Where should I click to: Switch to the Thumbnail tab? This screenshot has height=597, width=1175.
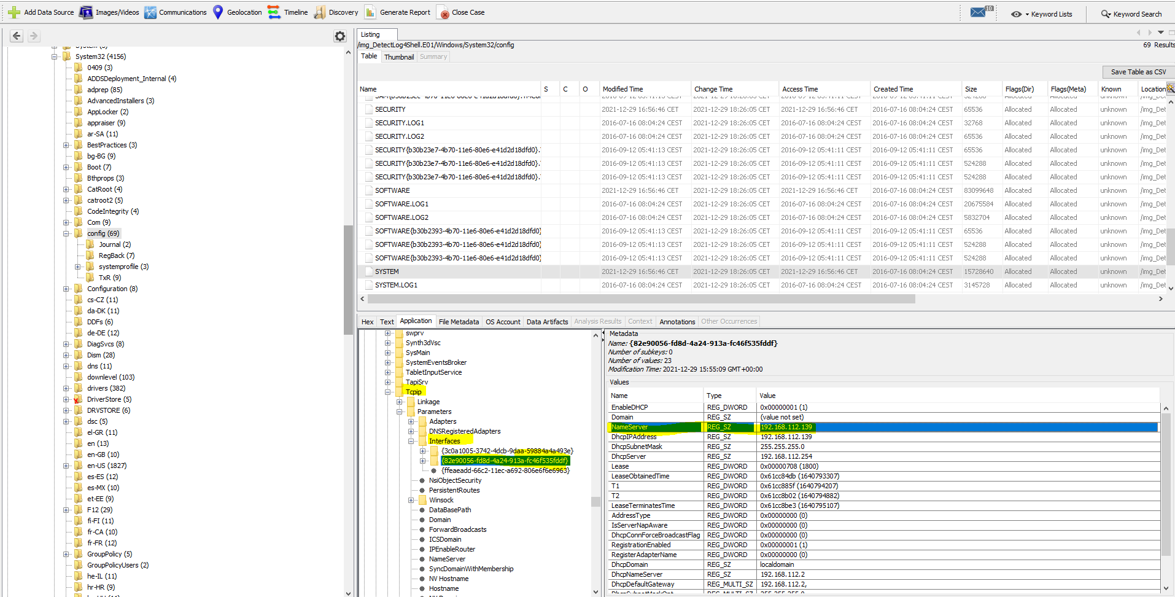[398, 57]
